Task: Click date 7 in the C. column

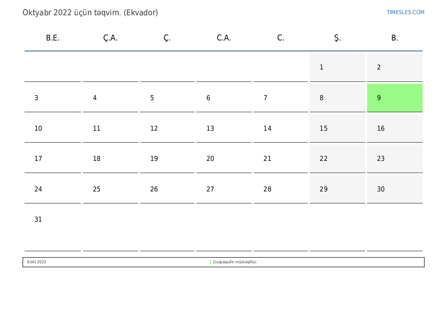Action: pos(280,98)
